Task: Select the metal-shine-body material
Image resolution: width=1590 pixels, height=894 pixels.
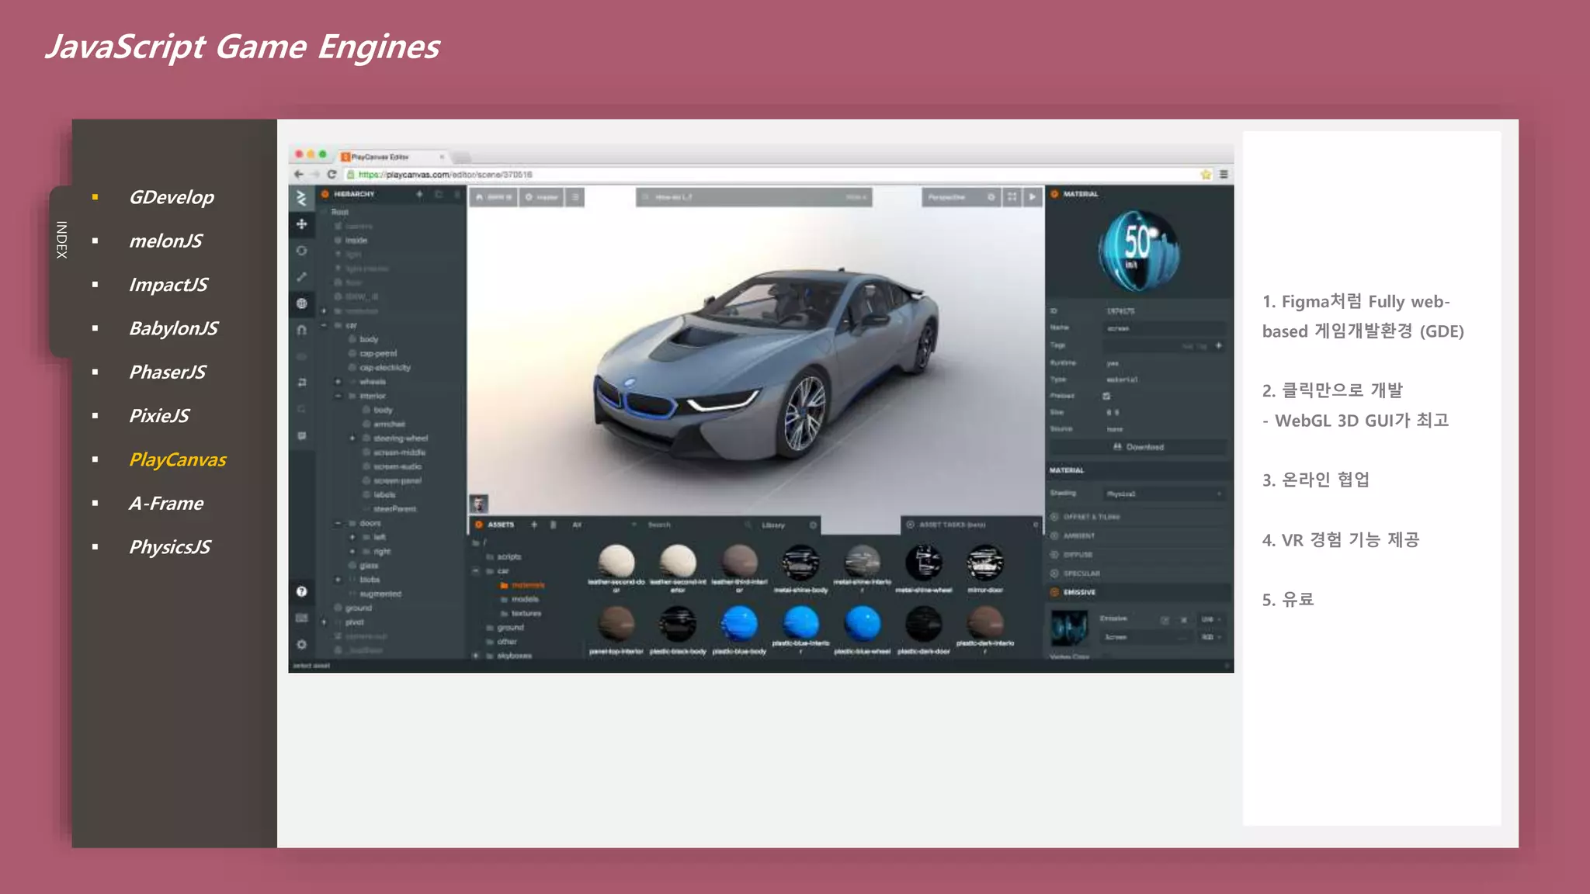Action: click(x=800, y=569)
